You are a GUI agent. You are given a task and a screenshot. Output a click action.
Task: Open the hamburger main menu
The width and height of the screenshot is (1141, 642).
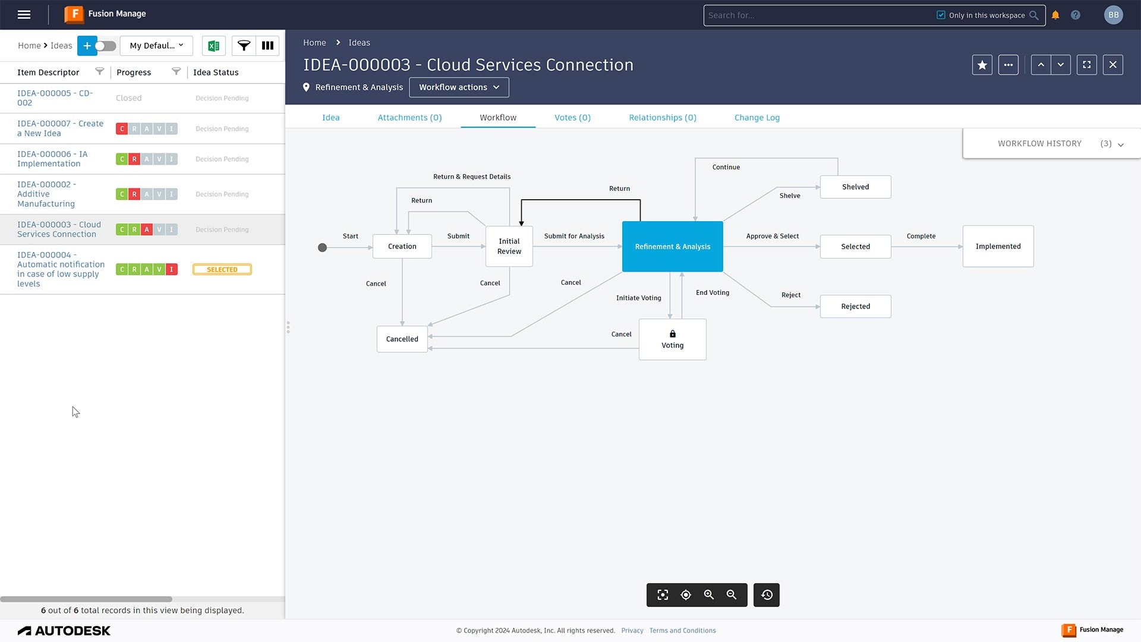[x=24, y=14]
